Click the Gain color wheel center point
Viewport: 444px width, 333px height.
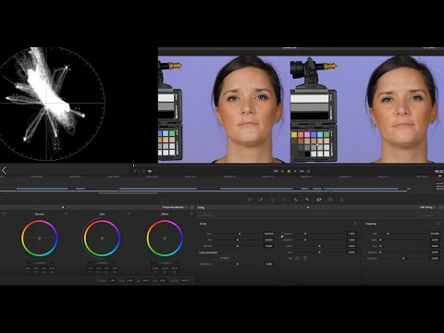(x=102, y=238)
